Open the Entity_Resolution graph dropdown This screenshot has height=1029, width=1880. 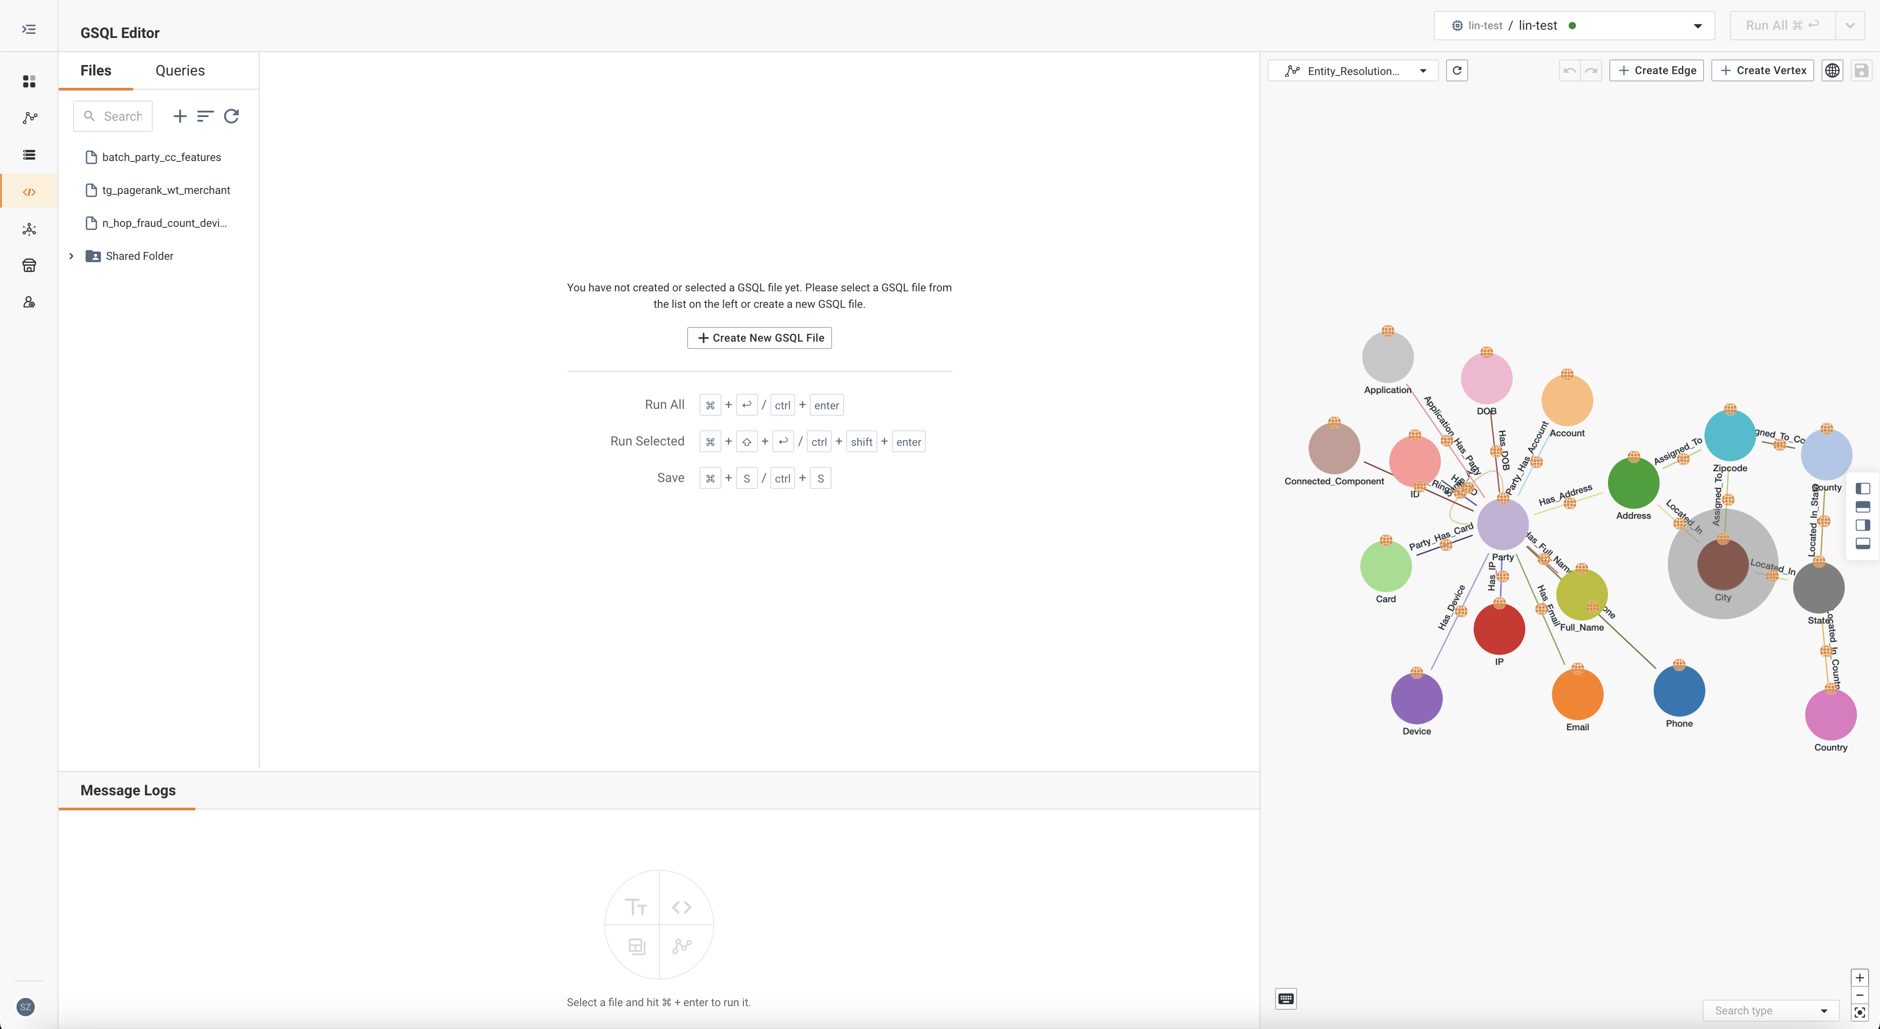point(1421,70)
